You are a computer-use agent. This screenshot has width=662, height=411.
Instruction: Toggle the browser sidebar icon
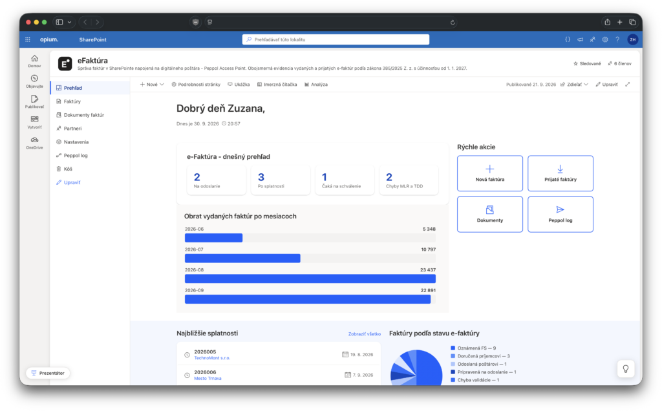(59, 23)
